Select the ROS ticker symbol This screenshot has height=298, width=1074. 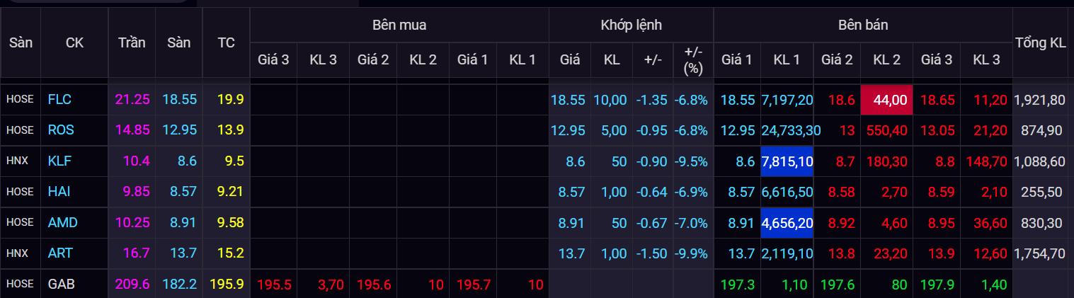pyautogui.click(x=61, y=130)
